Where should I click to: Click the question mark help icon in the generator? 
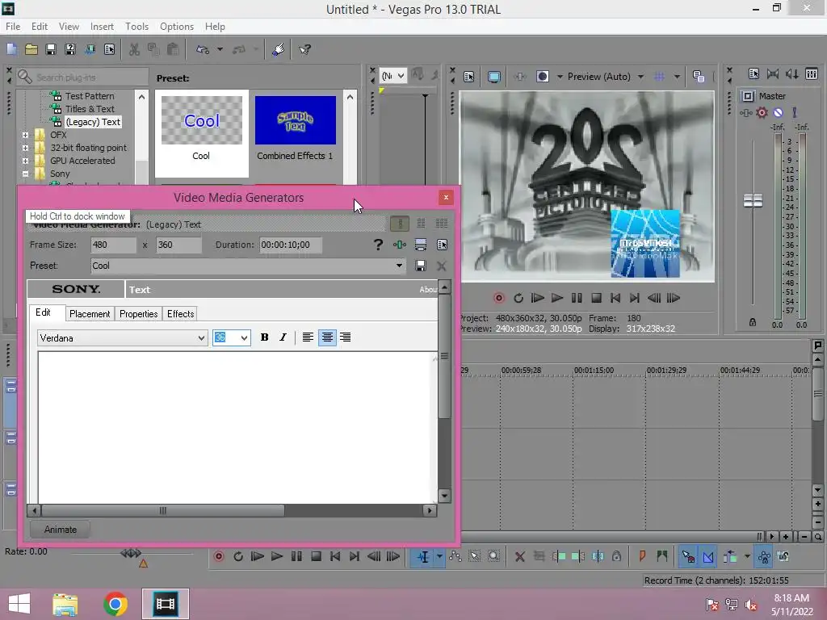tap(378, 245)
